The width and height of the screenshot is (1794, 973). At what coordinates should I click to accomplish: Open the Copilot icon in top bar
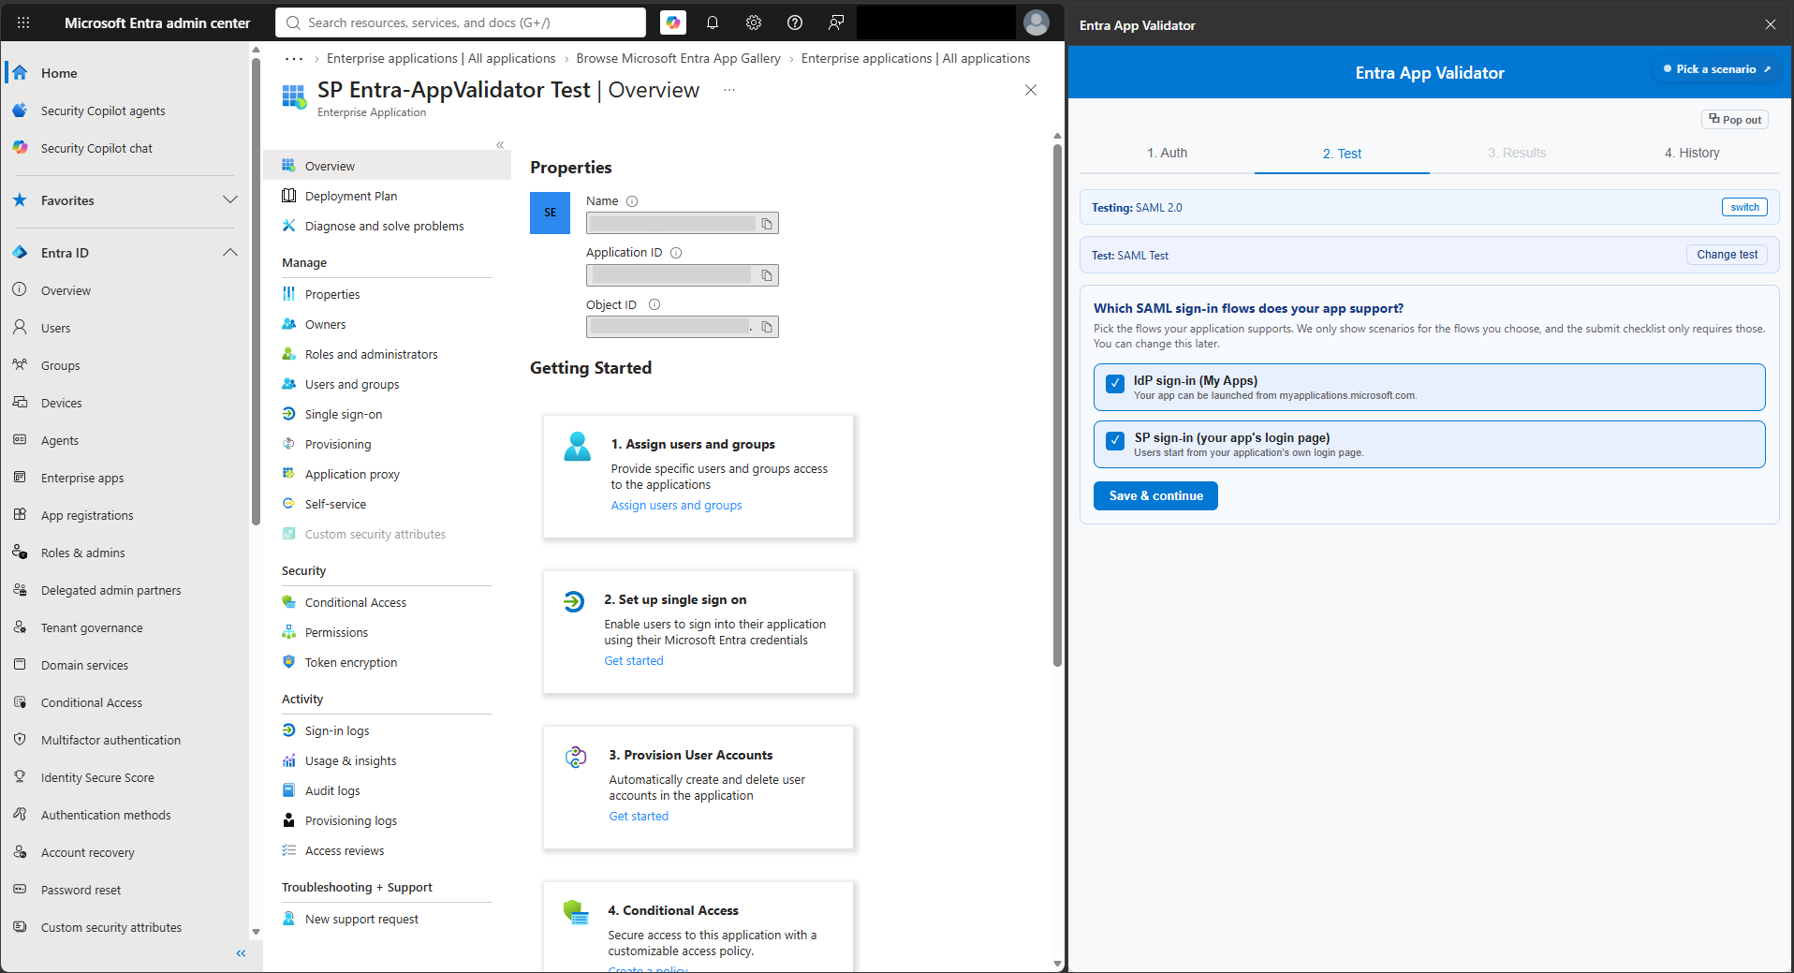point(672,22)
